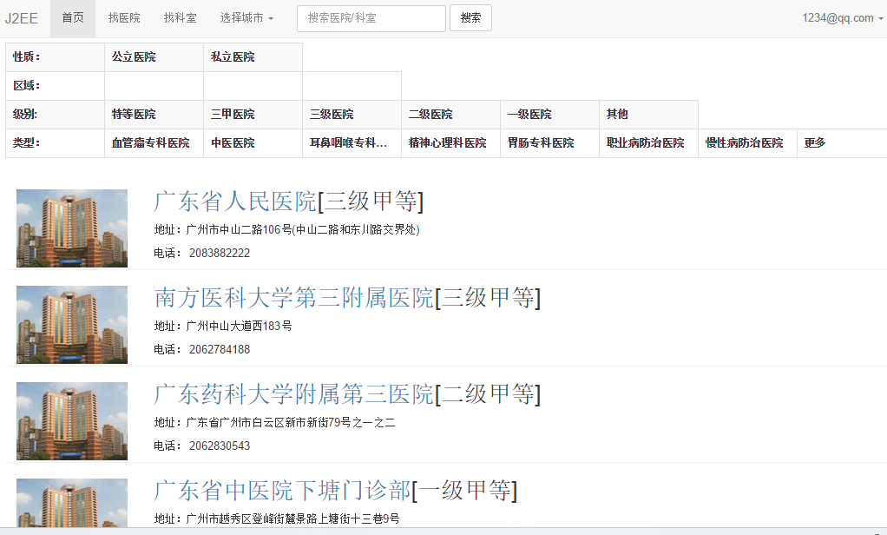Image resolution: width=887 pixels, height=535 pixels.
Task: Click the address 广州中山大道西183号
Action: click(x=239, y=326)
